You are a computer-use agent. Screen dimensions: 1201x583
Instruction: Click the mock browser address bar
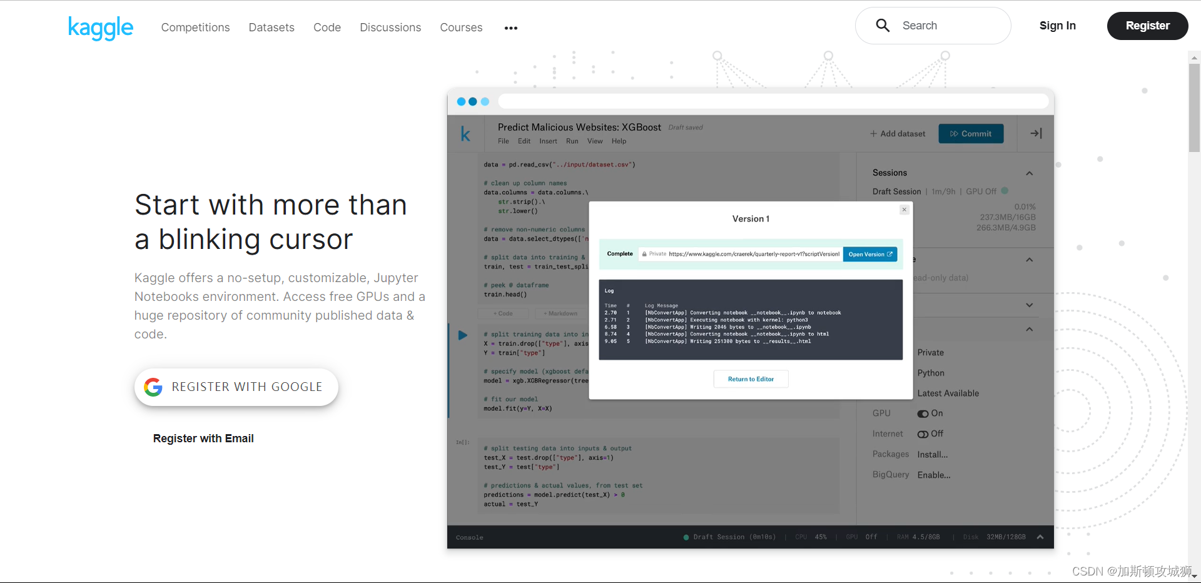(x=773, y=101)
